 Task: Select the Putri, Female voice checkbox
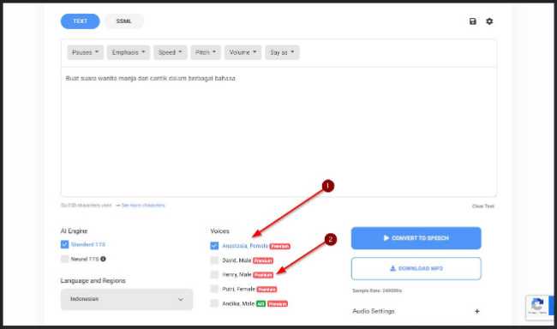(x=214, y=289)
